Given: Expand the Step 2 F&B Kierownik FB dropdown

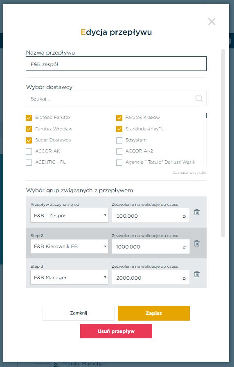Looking at the screenshot, I should pyautogui.click(x=70, y=246).
